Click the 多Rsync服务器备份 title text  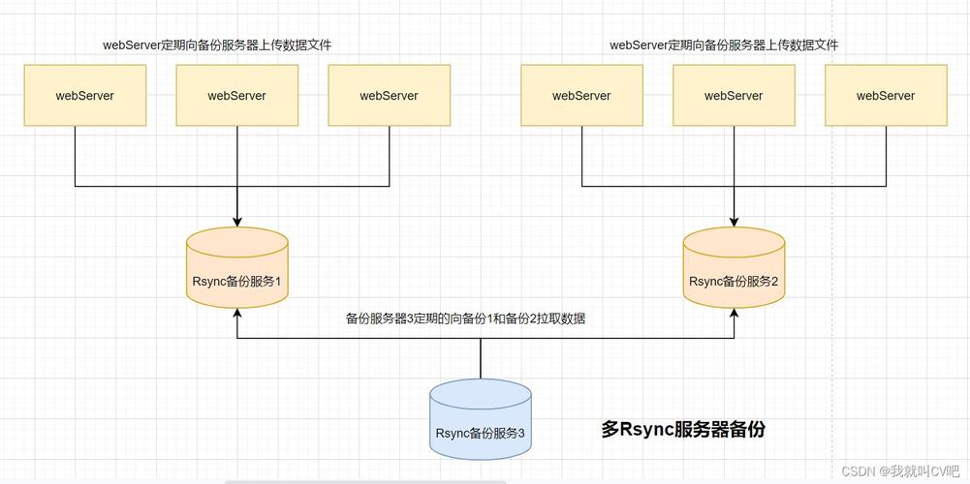pos(683,429)
